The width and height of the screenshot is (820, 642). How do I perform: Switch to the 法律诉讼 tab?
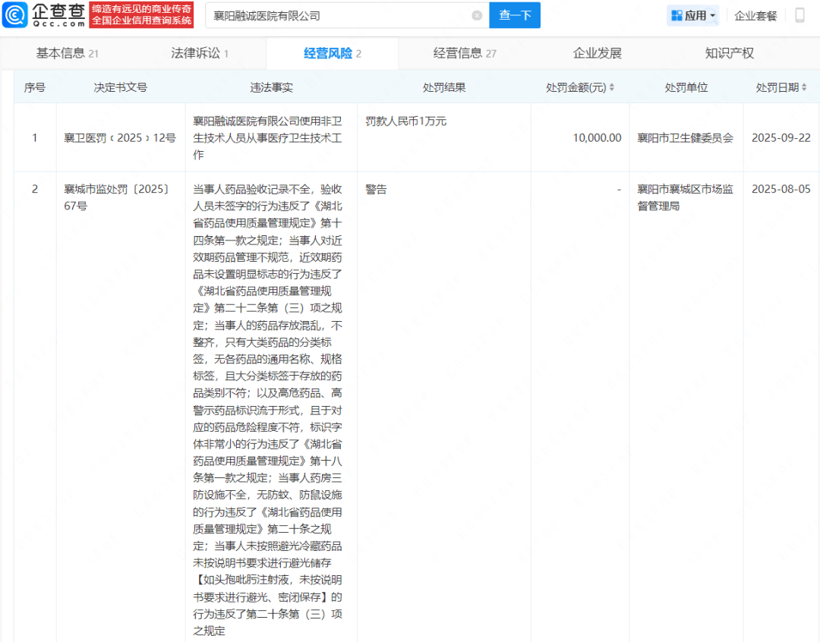(x=200, y=53)
